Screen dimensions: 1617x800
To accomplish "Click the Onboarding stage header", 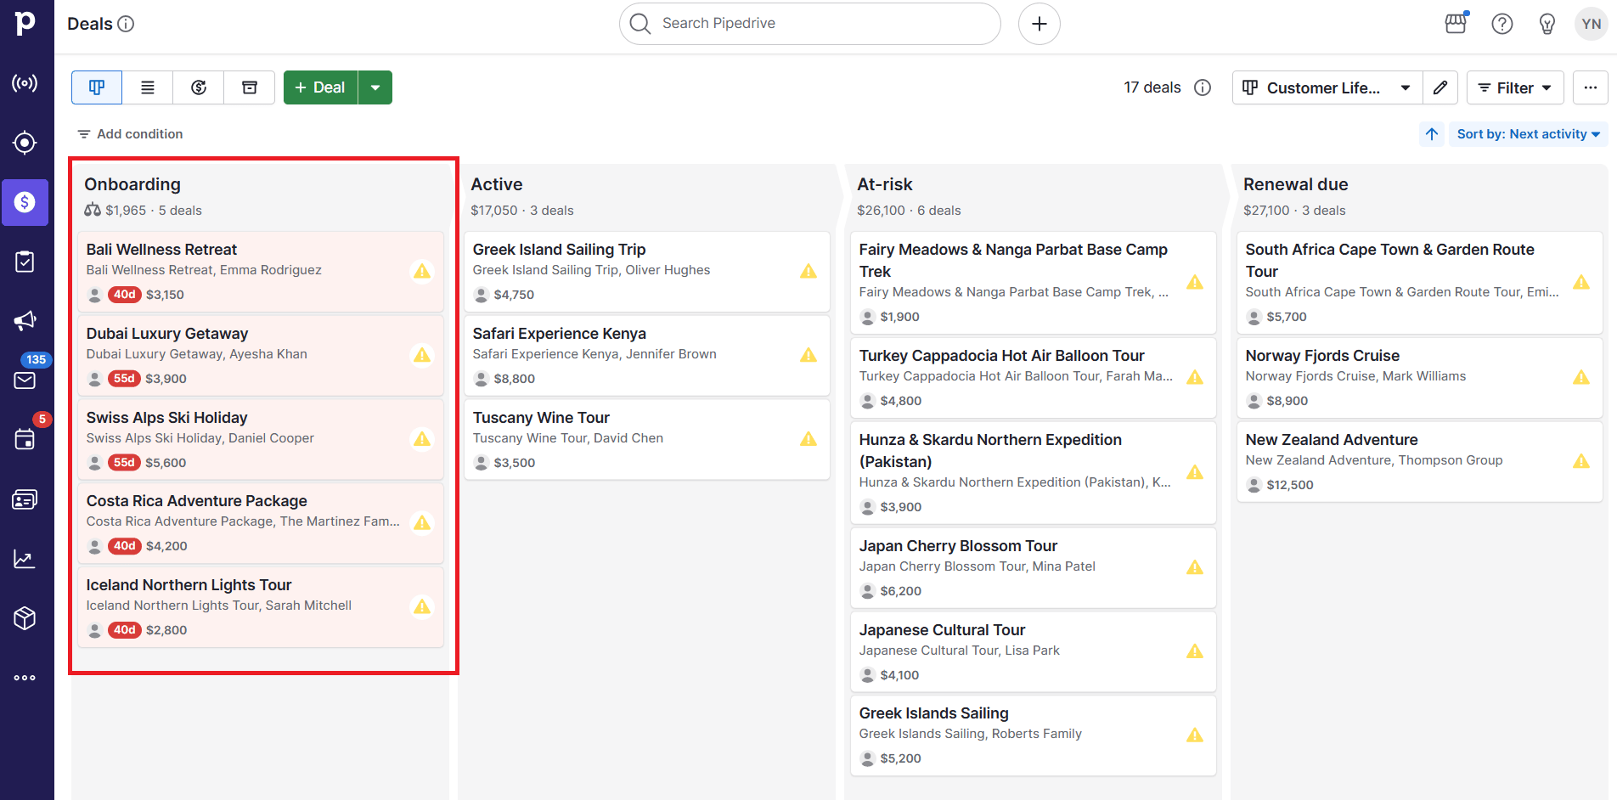I will (132, 184).
